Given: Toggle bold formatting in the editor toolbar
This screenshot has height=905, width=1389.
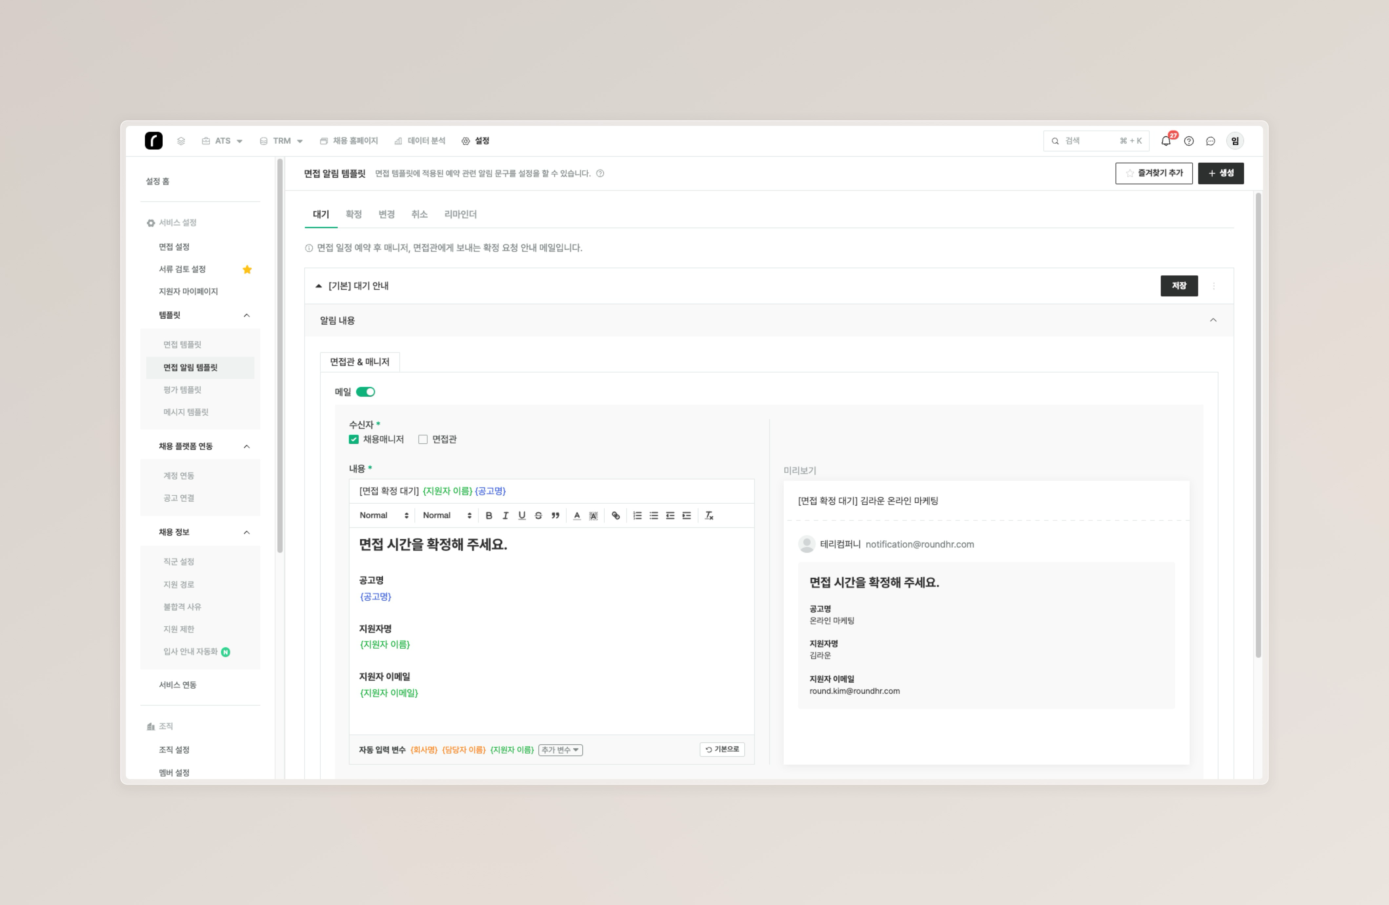Looking at the screenshot, I should tap(489, 515).
